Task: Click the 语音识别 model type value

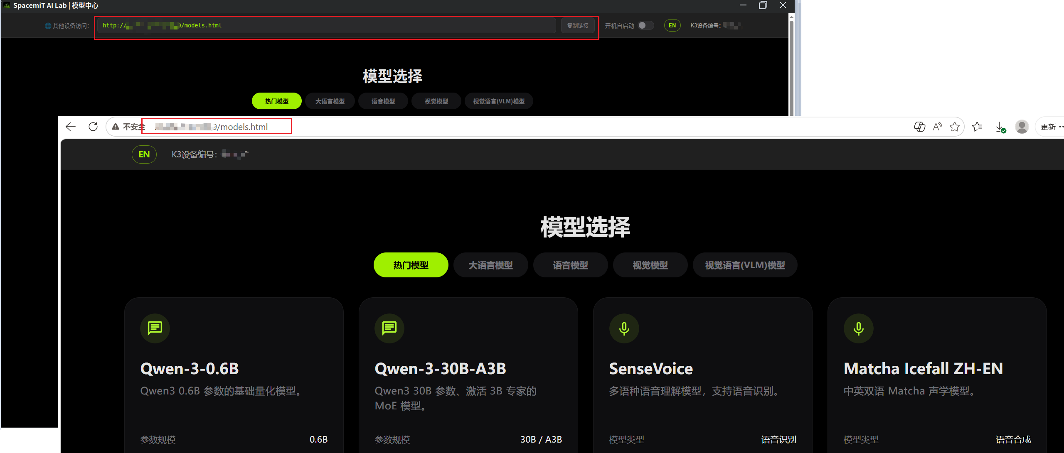Action: (x=779, y=439)
